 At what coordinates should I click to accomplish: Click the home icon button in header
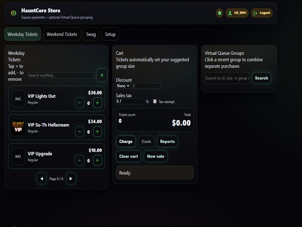point(219,13)
